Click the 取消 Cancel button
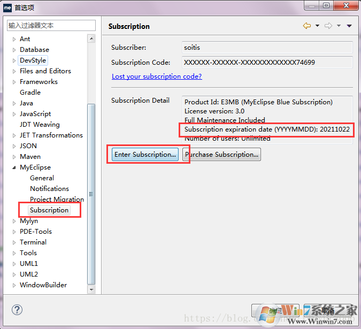 pyautogui.click(x=327, y=311)
